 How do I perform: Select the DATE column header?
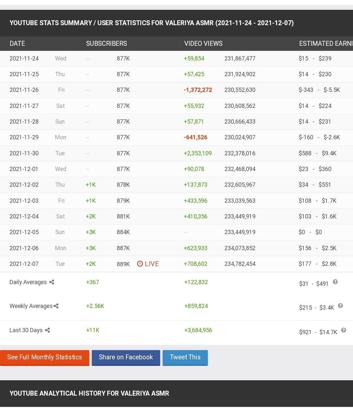17,43
